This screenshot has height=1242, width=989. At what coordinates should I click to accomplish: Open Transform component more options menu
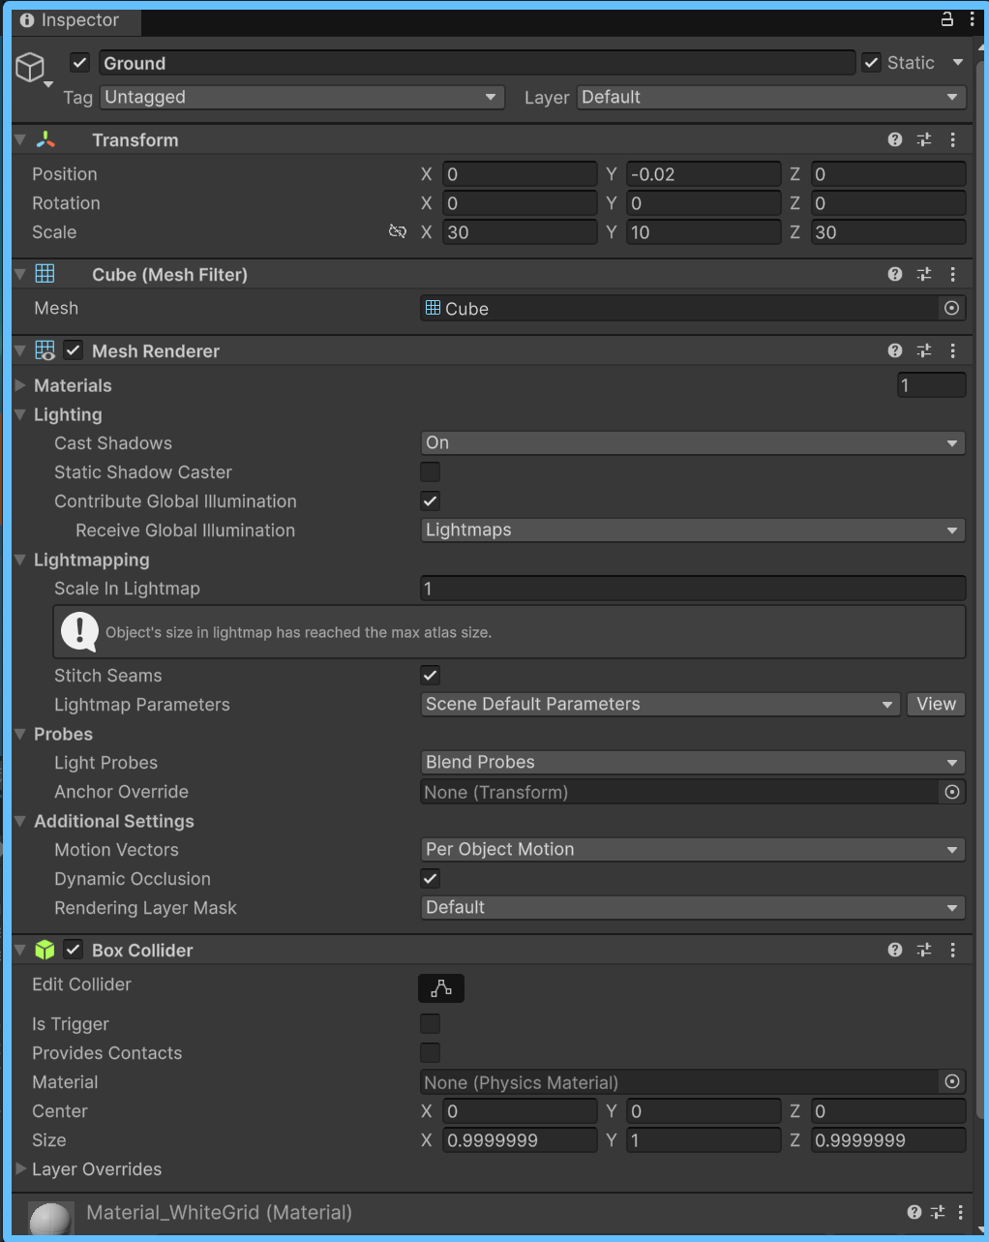pos(953,139)
